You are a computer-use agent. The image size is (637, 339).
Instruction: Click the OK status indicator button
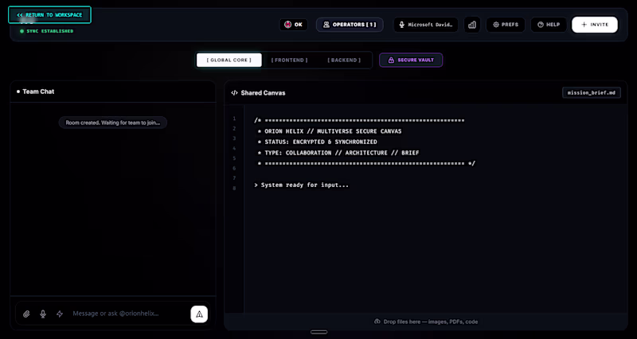pos(293,25)
